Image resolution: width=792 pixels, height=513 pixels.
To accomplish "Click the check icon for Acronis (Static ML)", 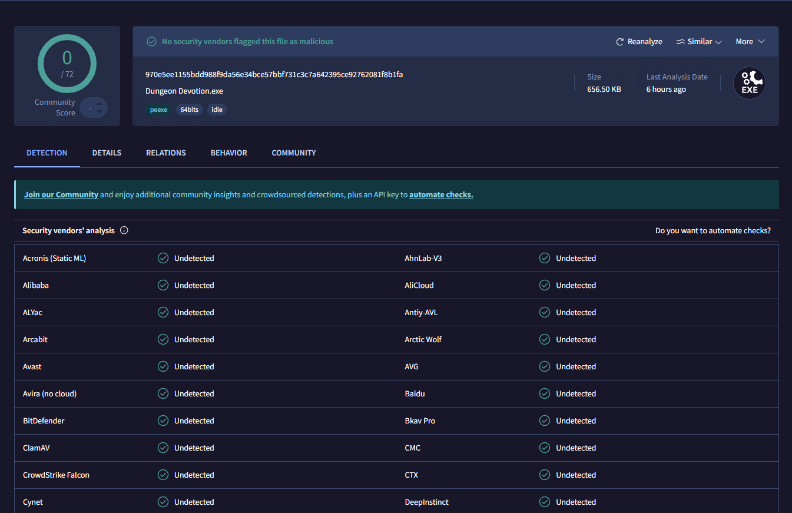I will pos(163,258).
